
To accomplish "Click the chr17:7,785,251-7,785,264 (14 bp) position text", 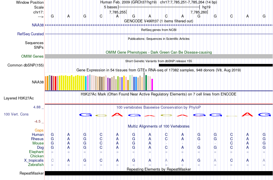I will point(189,2).
